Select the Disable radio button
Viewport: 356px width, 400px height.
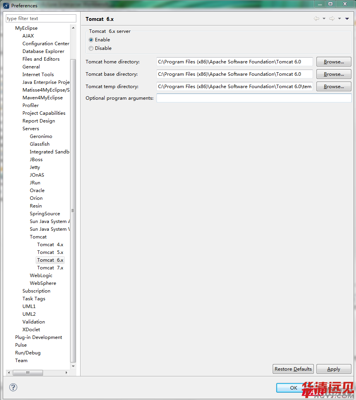click(x=91, y=48)
